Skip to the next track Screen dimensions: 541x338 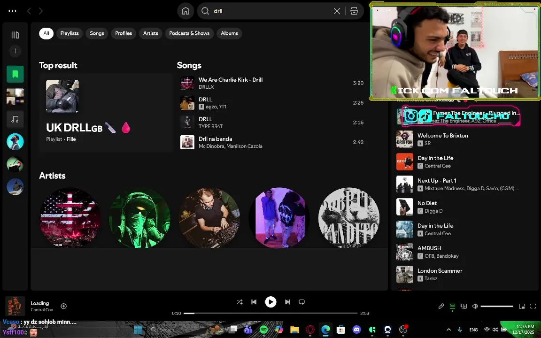287,302
